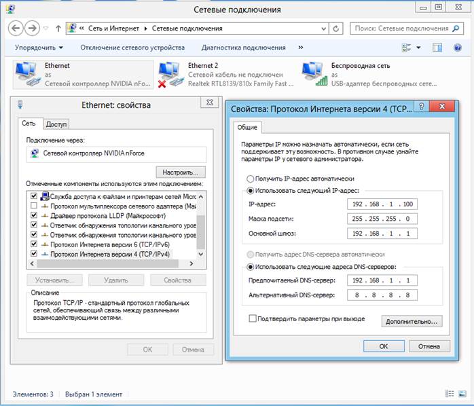
Task: Click Диагностика подключения
Action: [x=244, y=48]
